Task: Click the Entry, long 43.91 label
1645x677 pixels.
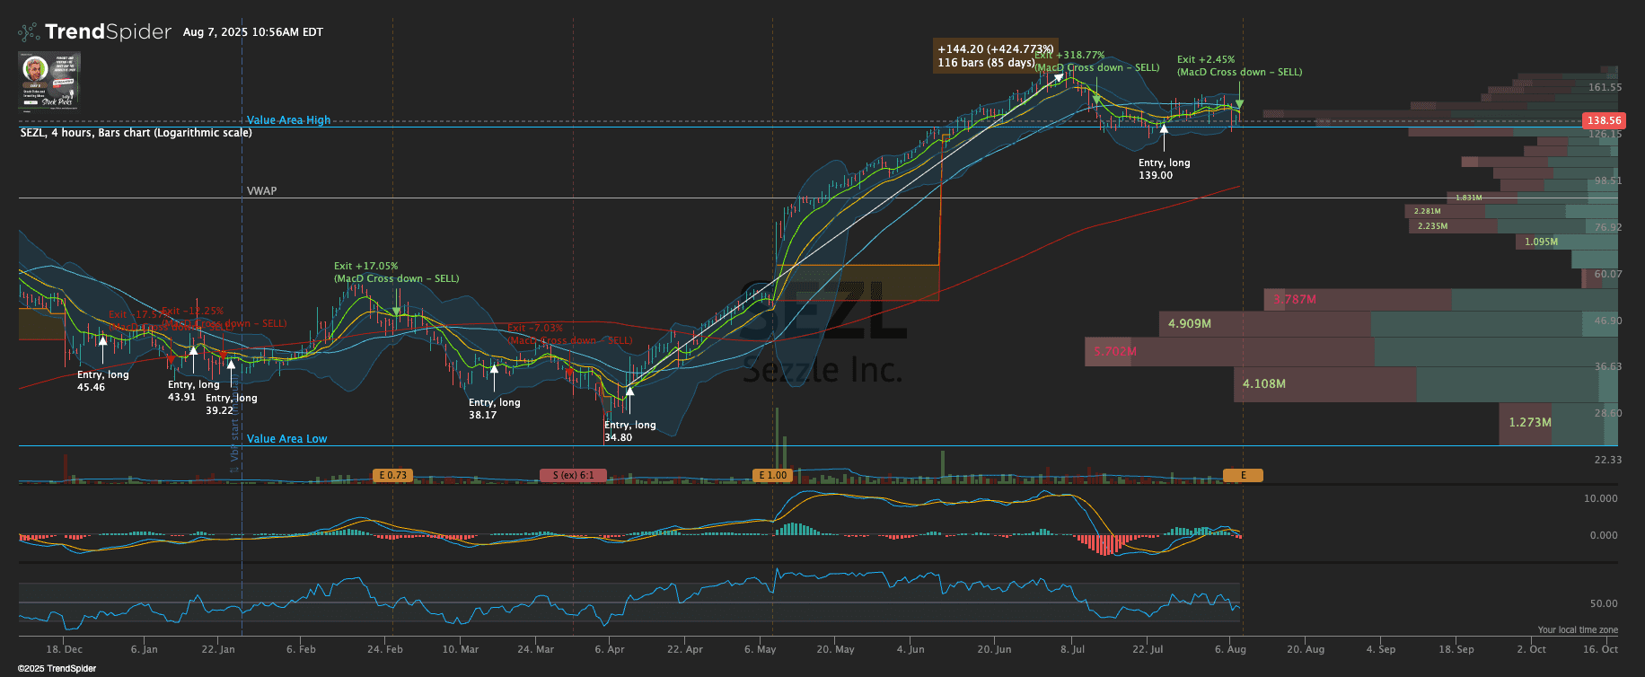Action: (x=193, y=391)
